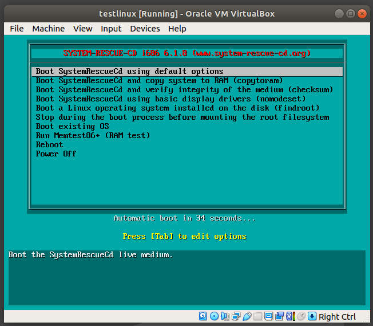The image size is (373, 326).
Task: Click Press [Tab] to edit options text
Action: coord(184,237)
